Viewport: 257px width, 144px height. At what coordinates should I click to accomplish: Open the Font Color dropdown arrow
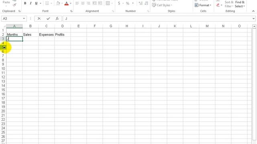tap(71, 3)
